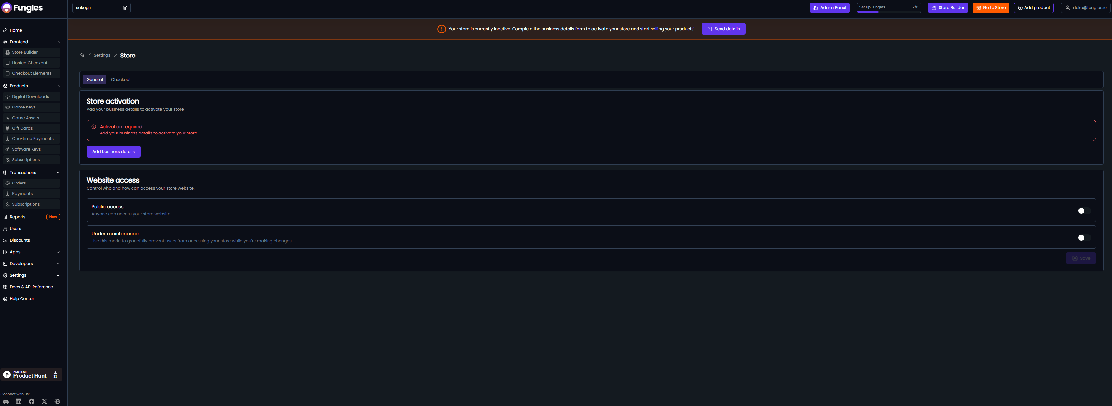Click the Fungies logo
This screenshot has height=406, width=1112.
pos(22,8)
